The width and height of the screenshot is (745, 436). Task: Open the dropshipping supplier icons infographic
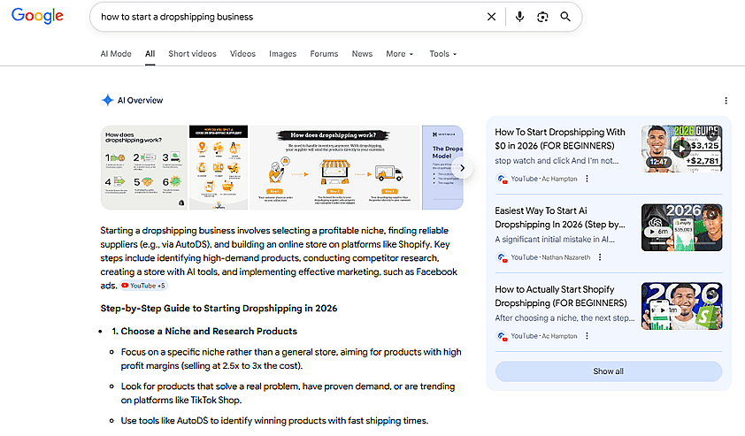point(219,168)
